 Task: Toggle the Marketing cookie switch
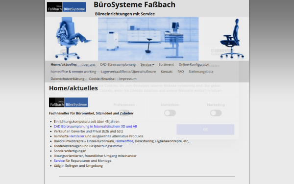point(216,113)
